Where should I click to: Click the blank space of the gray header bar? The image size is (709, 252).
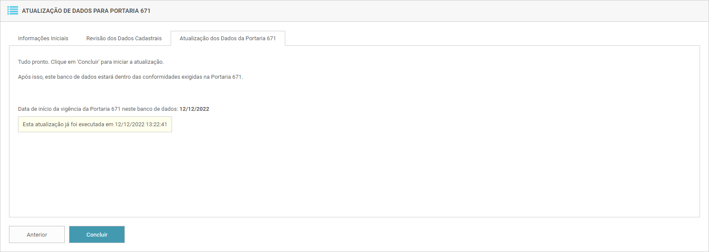[429, 11]
